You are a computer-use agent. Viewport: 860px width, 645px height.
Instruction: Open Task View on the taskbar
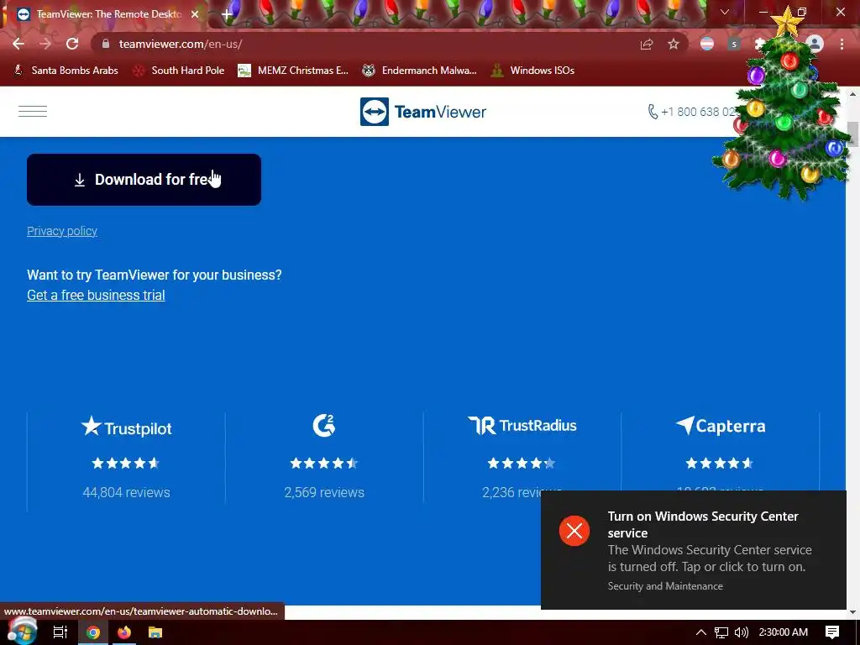click(x=60, y=632)
